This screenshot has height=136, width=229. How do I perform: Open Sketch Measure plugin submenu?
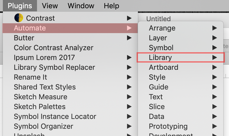tap(70, 97)
